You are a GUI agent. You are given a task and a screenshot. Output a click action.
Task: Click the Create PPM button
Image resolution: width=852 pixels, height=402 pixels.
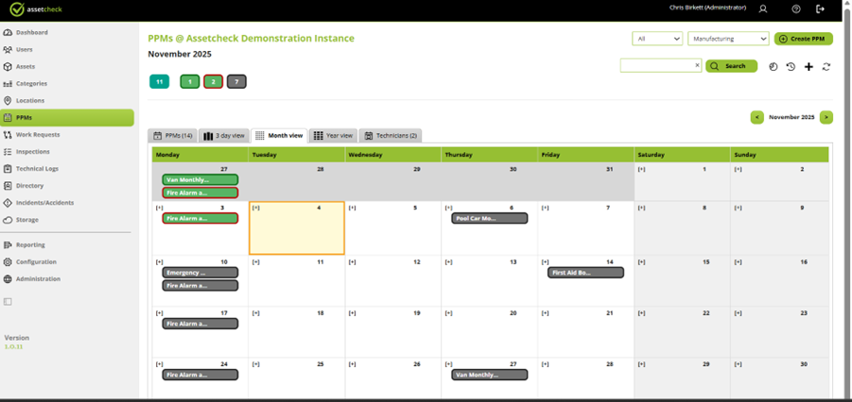click(x=804, y=39)
